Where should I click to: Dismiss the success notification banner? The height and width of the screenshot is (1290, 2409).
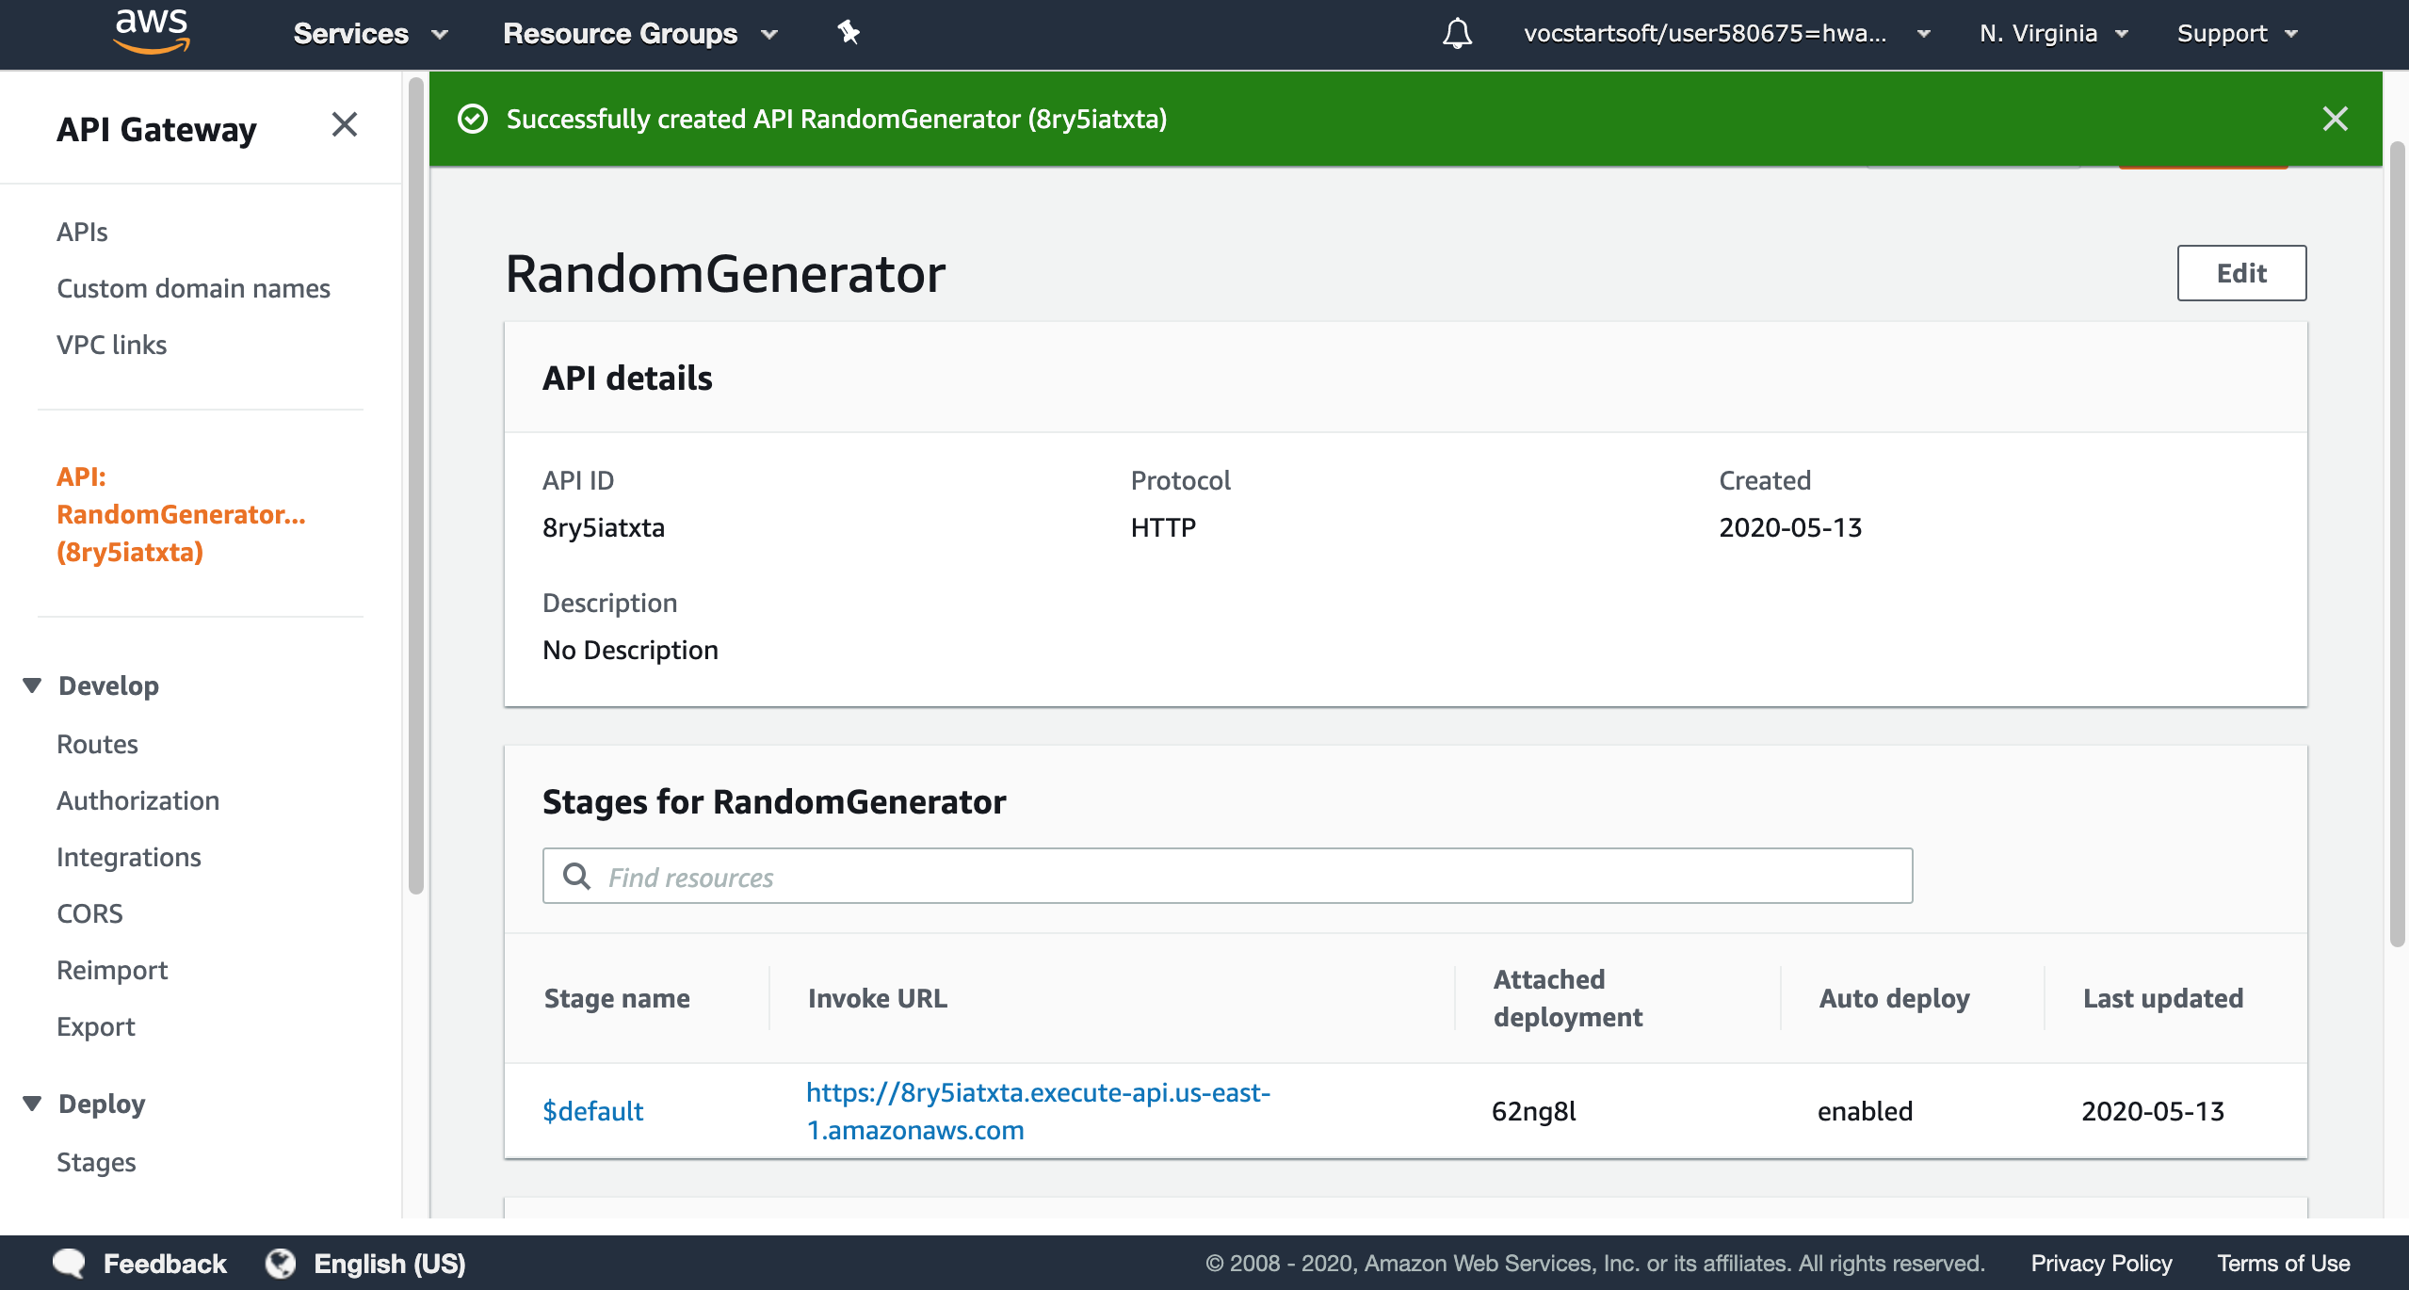(2335, 119)
